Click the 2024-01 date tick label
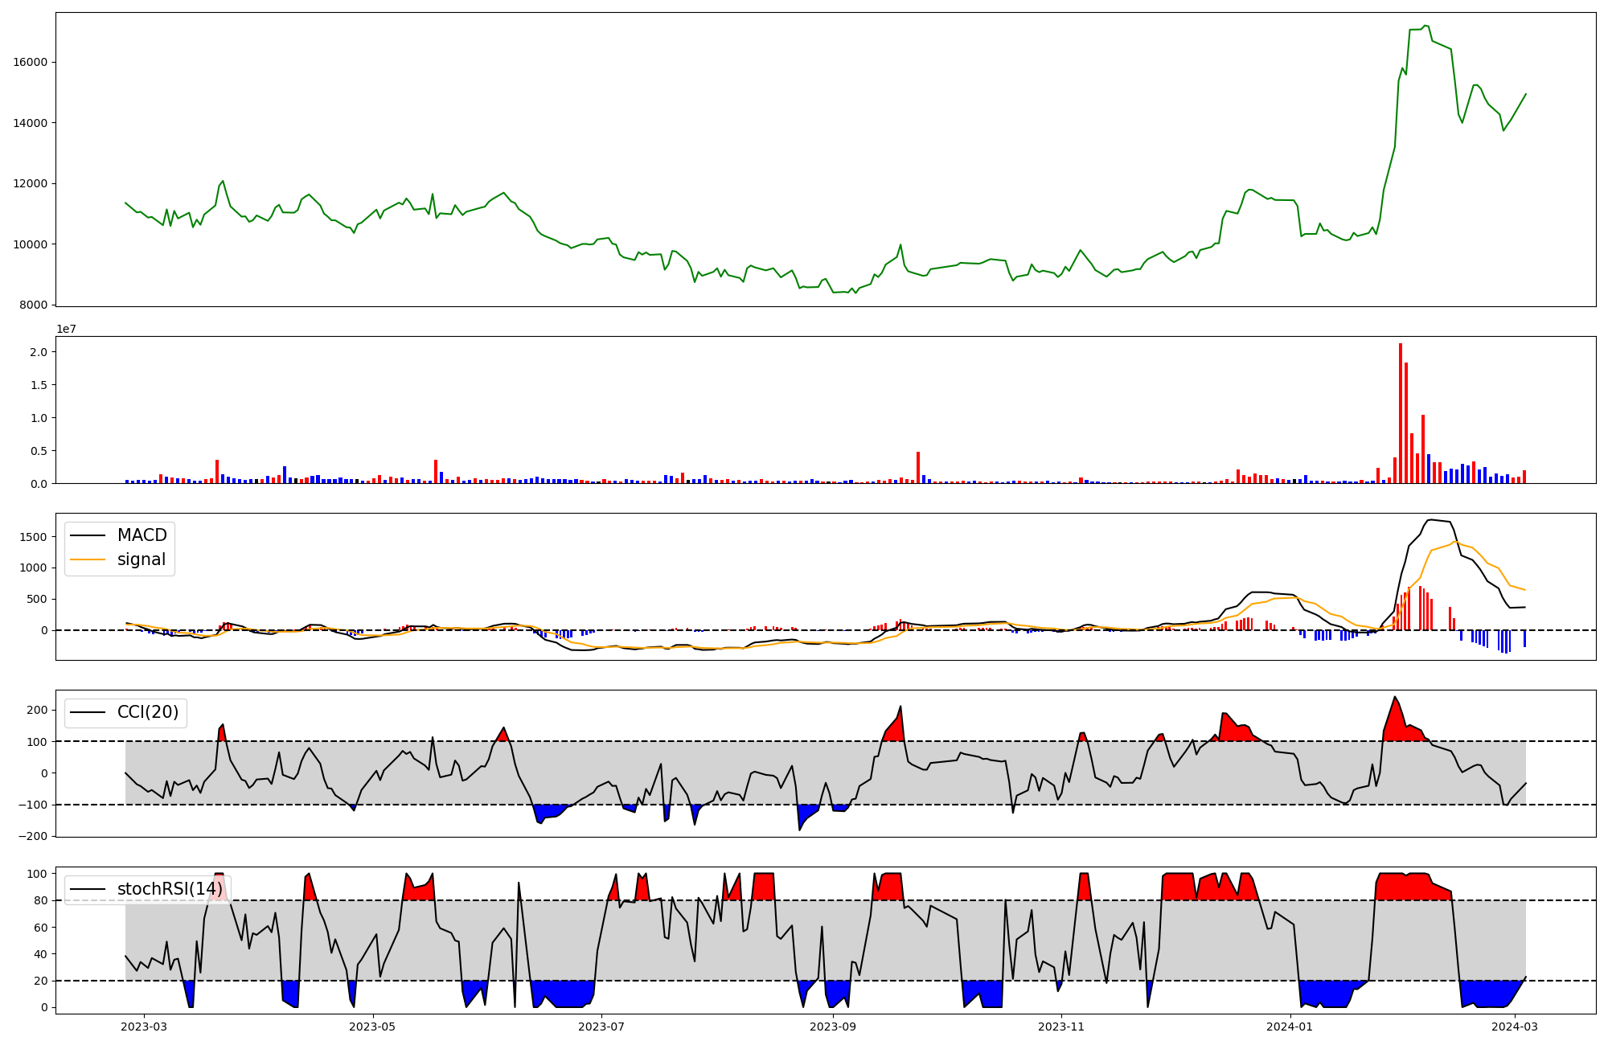Viewport: 1608px width, 1045px height. tap(1290, 1027)
